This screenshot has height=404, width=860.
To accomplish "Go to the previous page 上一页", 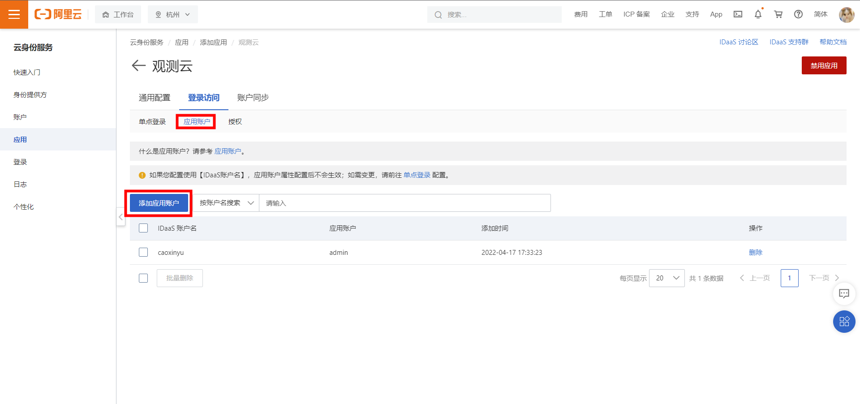I will 755,278.
